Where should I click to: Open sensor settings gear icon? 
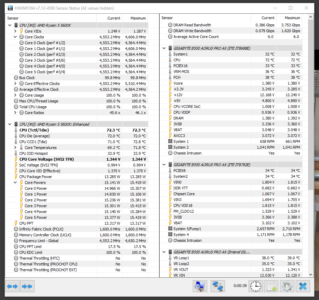tap(287, 286)
